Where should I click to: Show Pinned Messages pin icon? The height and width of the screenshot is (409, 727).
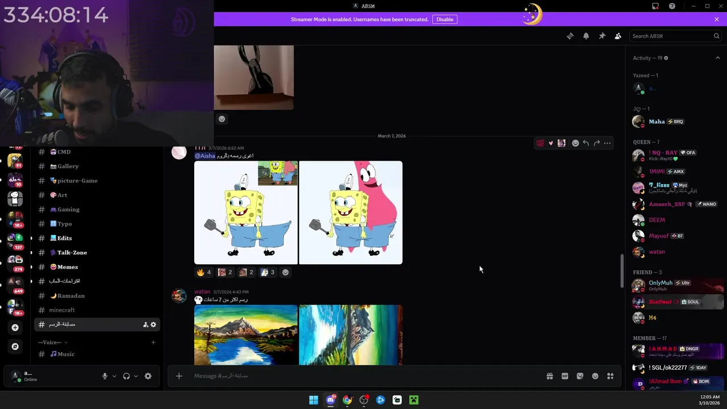point(602,36)
